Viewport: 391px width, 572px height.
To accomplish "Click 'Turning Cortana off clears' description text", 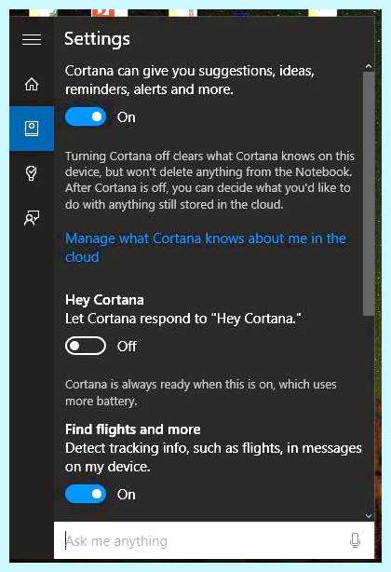I will pyautogui.click(x=209, y=180).
